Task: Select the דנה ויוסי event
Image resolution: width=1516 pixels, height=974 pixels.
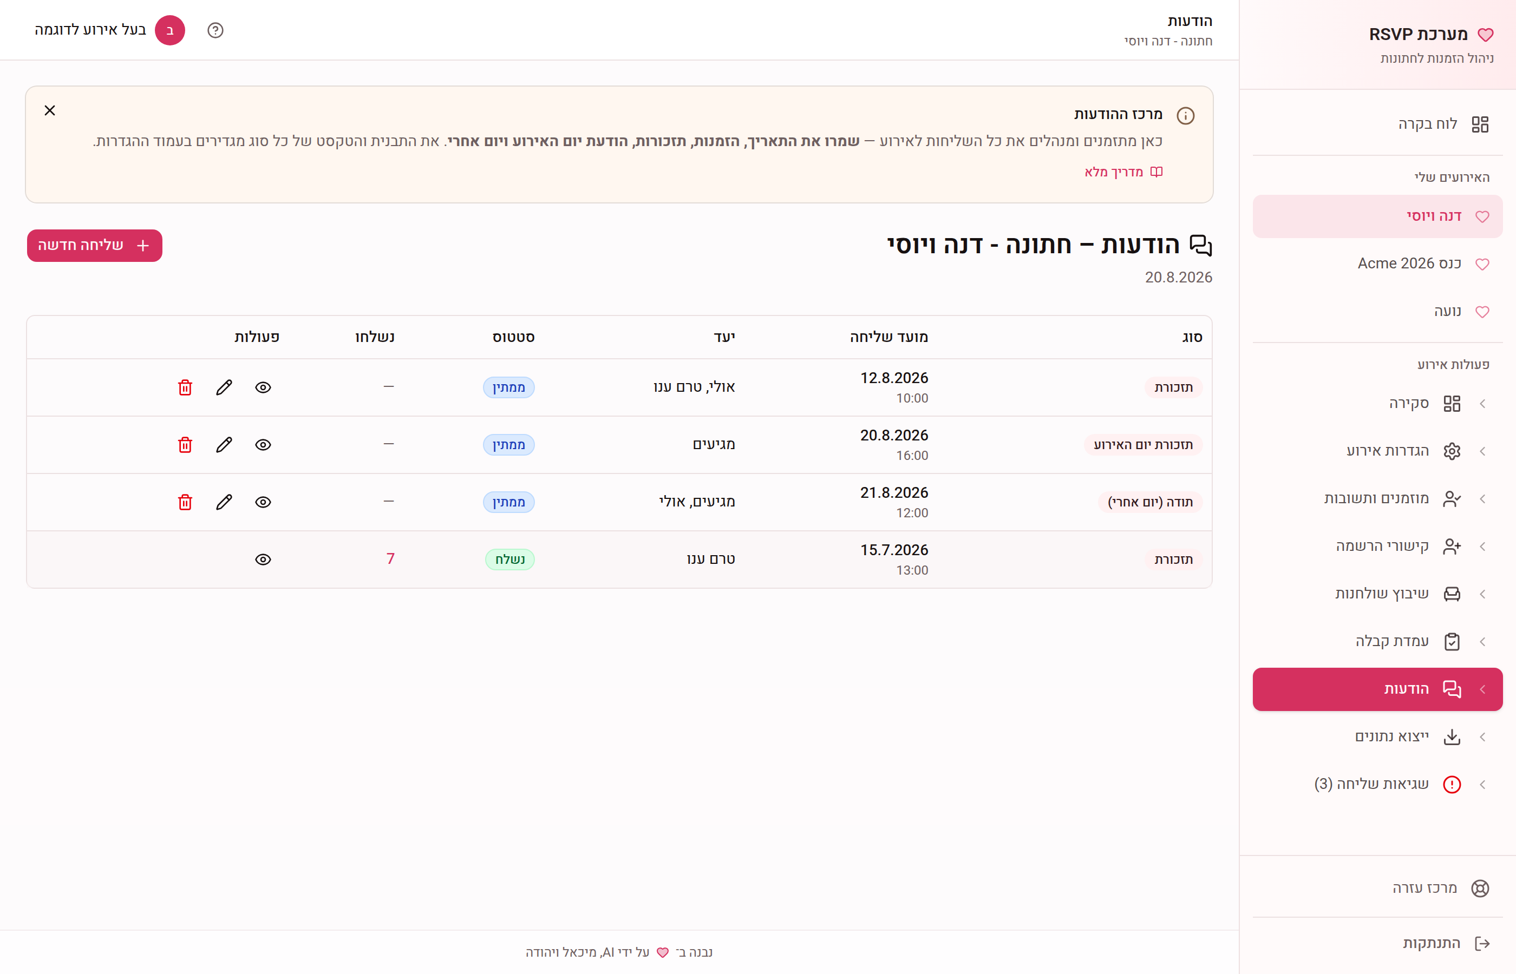Action: click(1378, 216)
